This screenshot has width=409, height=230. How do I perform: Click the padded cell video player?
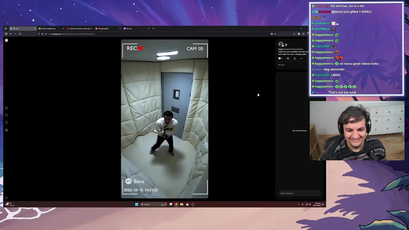[x=165, y=119]
